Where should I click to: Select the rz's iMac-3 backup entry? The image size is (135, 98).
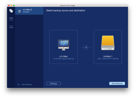click(x=29, y=11)
